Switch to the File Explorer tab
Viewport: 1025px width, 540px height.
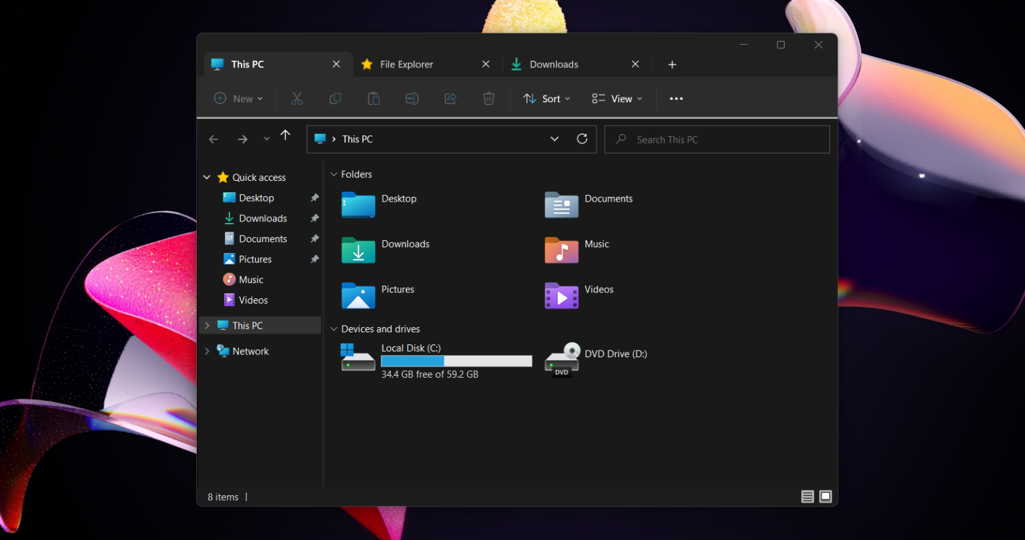pos(406,64)
